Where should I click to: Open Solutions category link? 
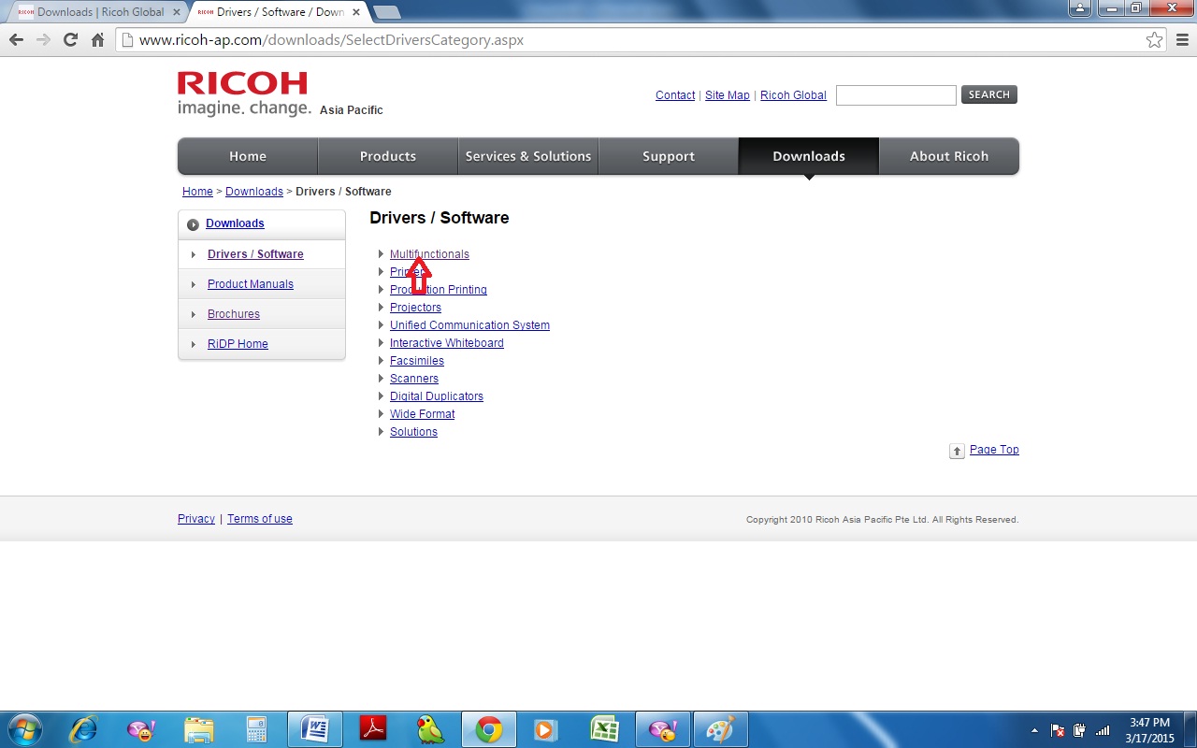tap(413, 432)
